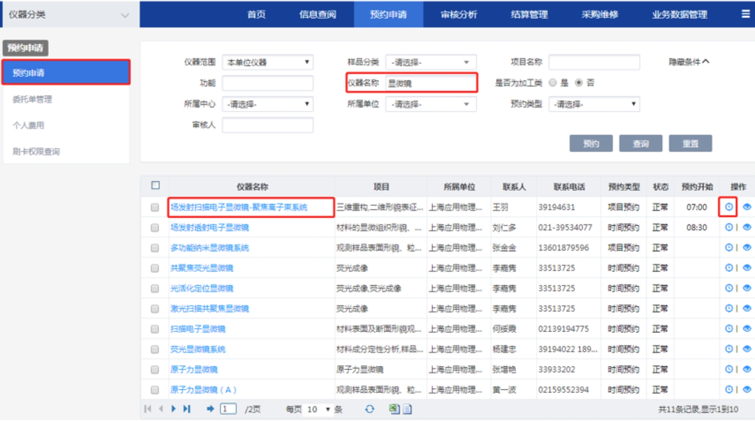Click the clock reserve icon in first row
Image resolution: width=755 pixels, height=421 pixels.
click(x=728, y=207)
